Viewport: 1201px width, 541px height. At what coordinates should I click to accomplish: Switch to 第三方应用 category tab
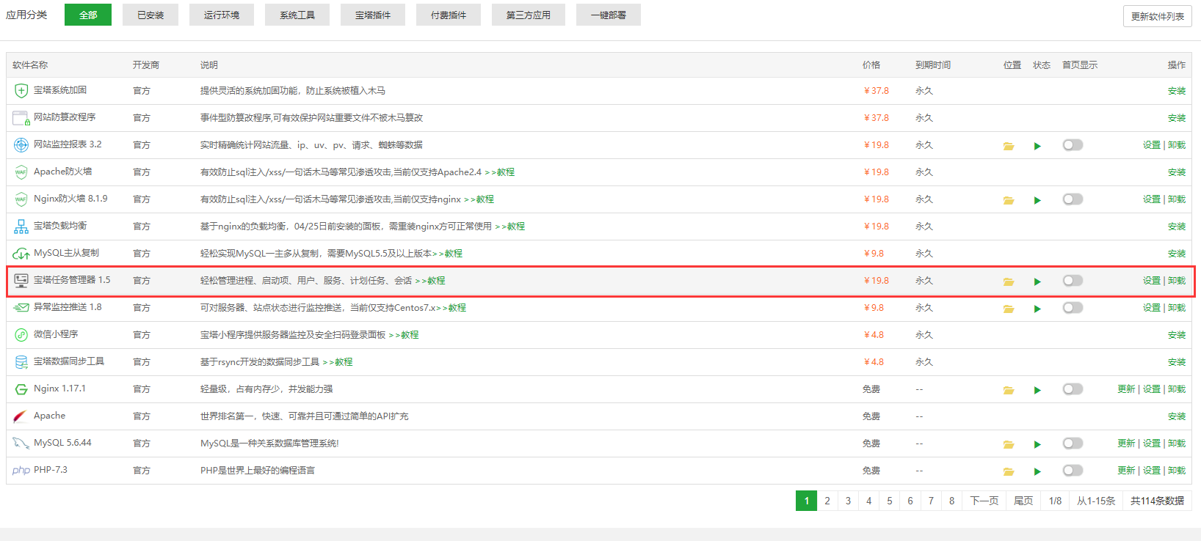[x=529, y=15]
